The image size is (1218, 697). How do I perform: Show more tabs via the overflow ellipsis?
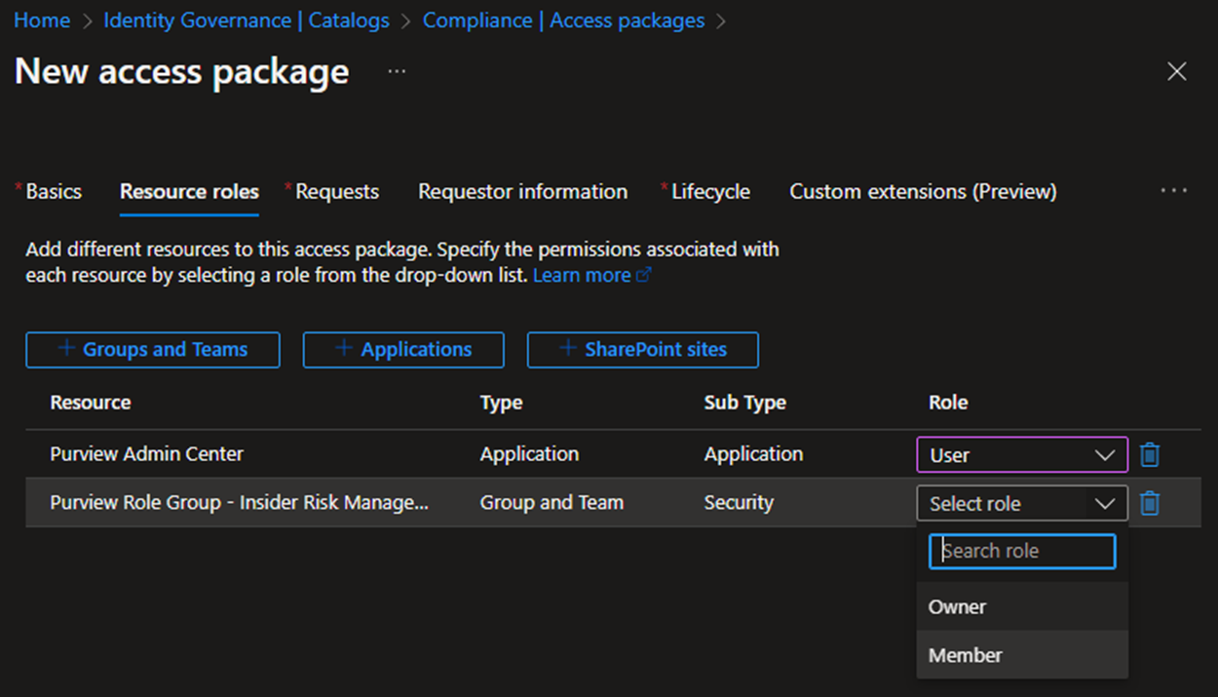[1174, 191]
